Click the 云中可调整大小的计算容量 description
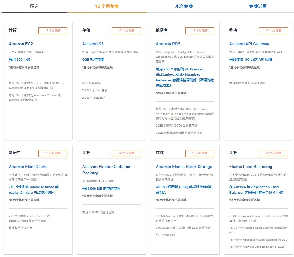This screenshot has height=257, width=294. 27,52
